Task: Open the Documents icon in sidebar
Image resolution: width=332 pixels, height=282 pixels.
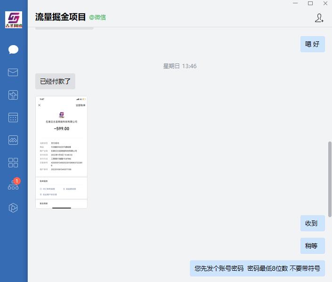Action: pyautogui.click(x=13, y=95)
